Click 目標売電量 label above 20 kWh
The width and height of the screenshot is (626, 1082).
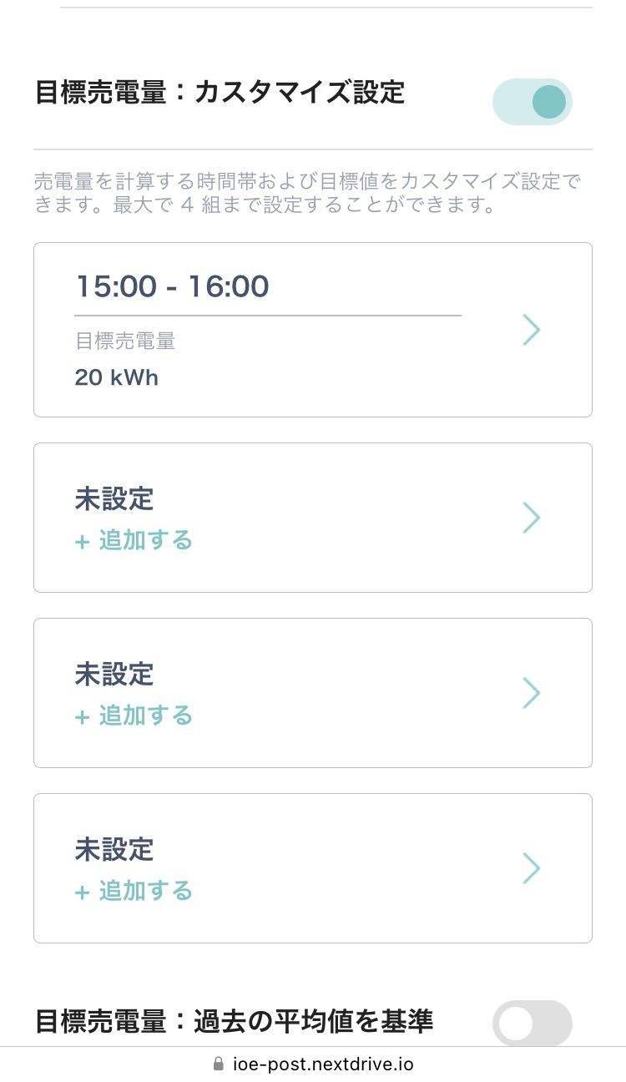tap(125, 341)
